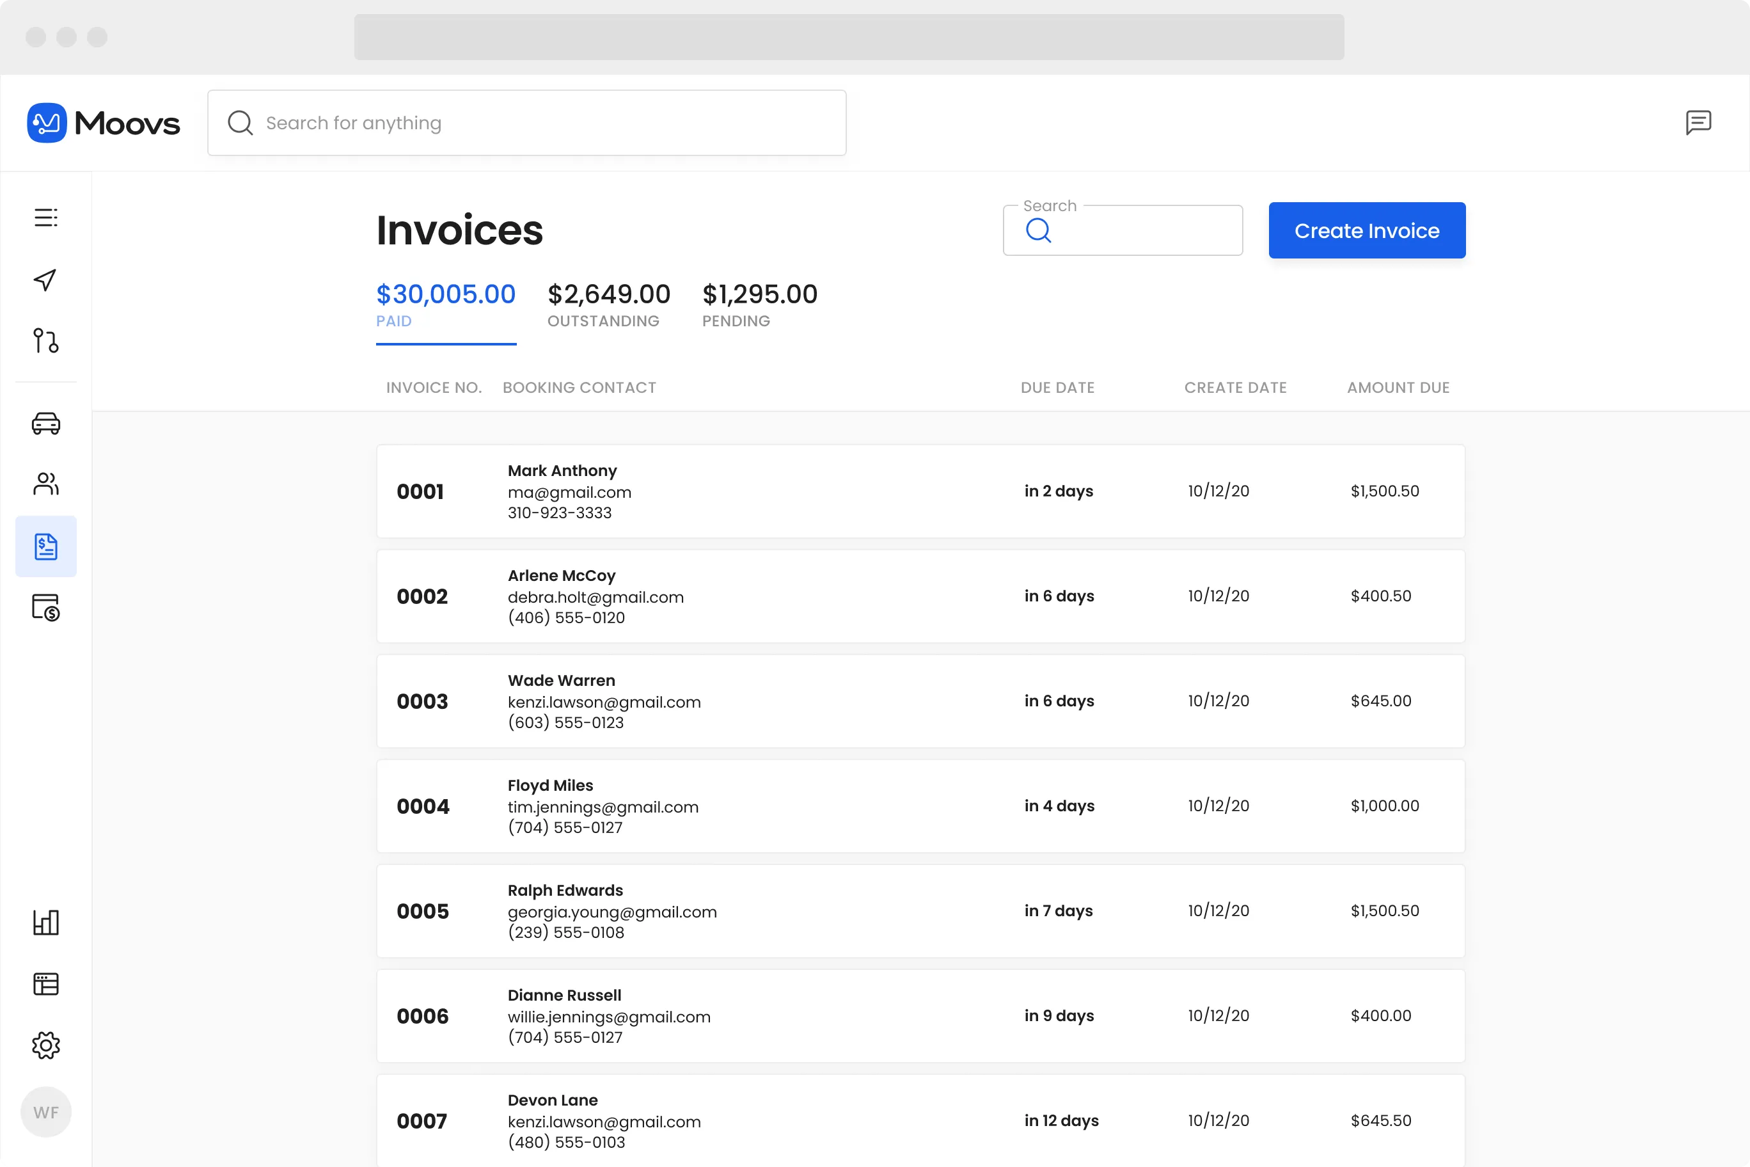The width and height of the screenshot is (1750, 1167).
Task: Click email debra.holt@gmail.com
Action: (596, 598)
